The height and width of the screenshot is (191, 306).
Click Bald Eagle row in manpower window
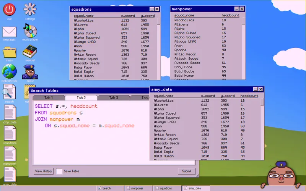pos(207,71)
